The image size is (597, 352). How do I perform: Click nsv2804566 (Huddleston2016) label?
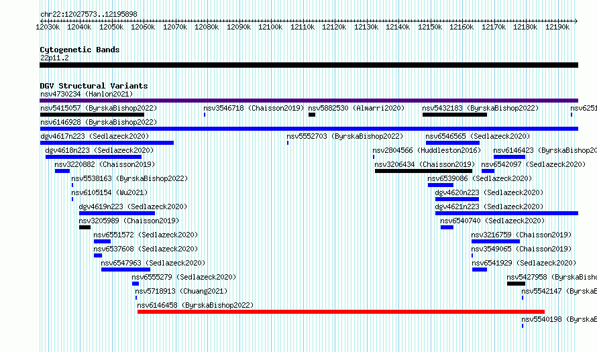427,150
